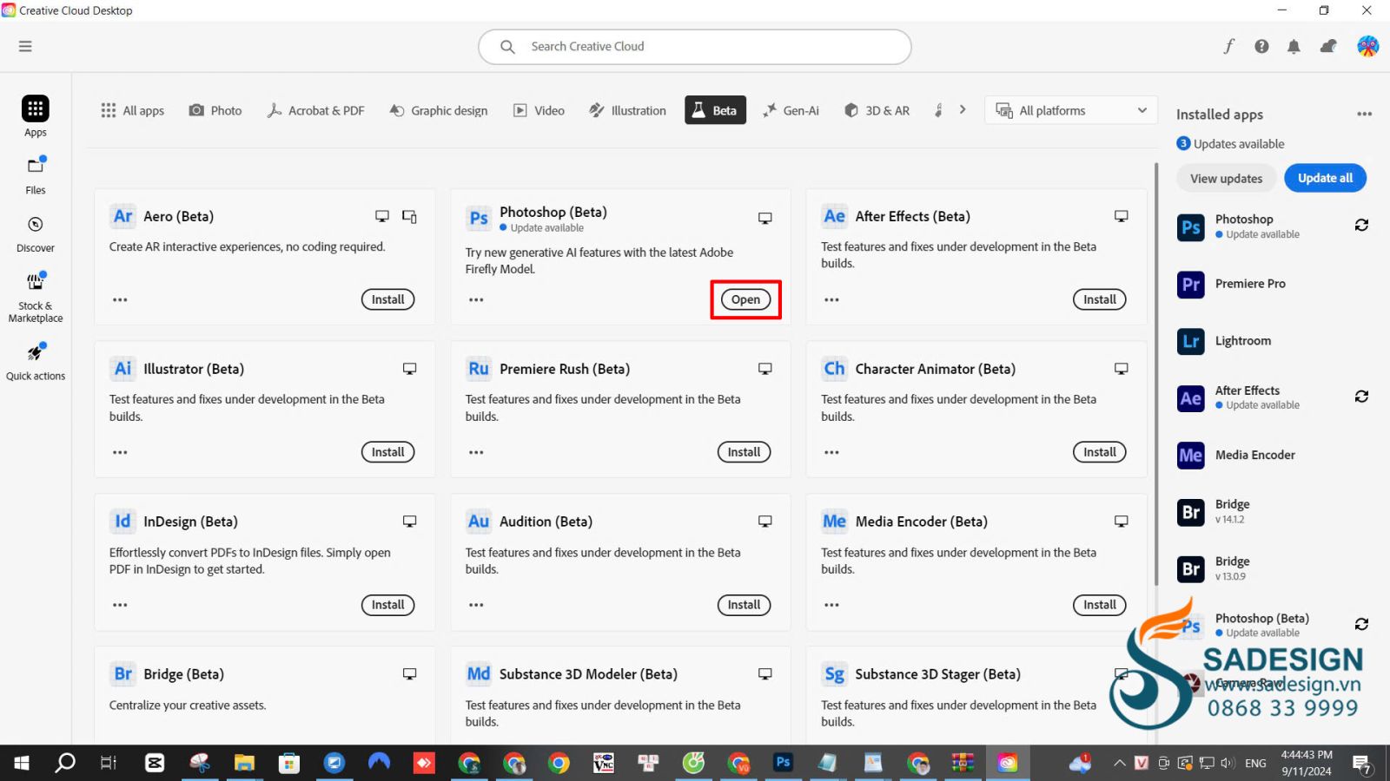The width and height of the screenshot is (1390, 781).
Task: Click the View updates button
Action: [1226, 178]
